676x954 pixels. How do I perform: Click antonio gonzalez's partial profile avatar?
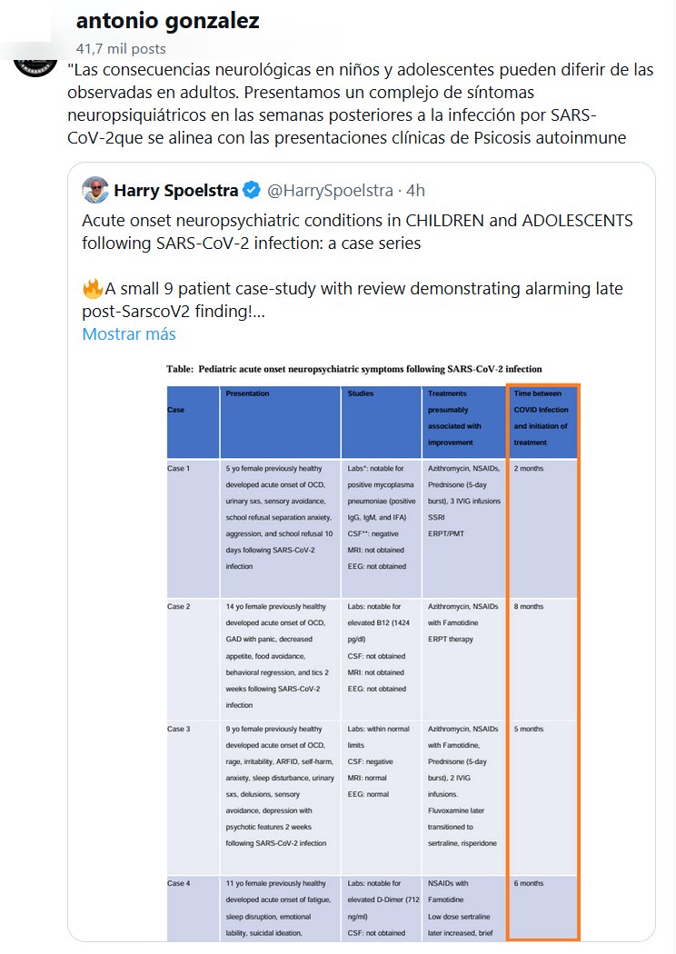click(36, 62)
